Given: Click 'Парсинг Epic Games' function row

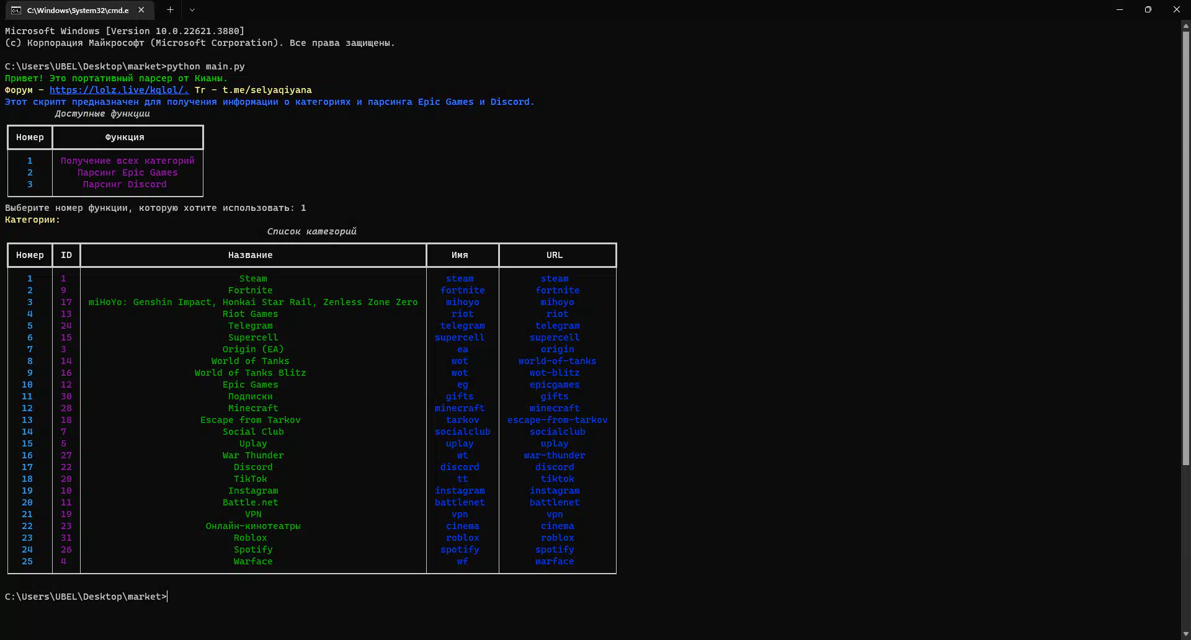Looking at the screenshot, I should [x=127, y=172].
